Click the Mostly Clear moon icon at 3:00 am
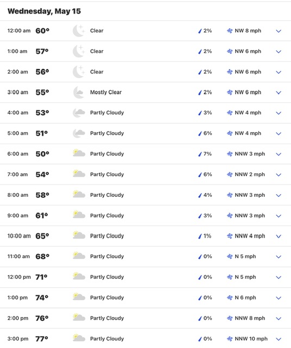291x348 pixels. [79, 92]
